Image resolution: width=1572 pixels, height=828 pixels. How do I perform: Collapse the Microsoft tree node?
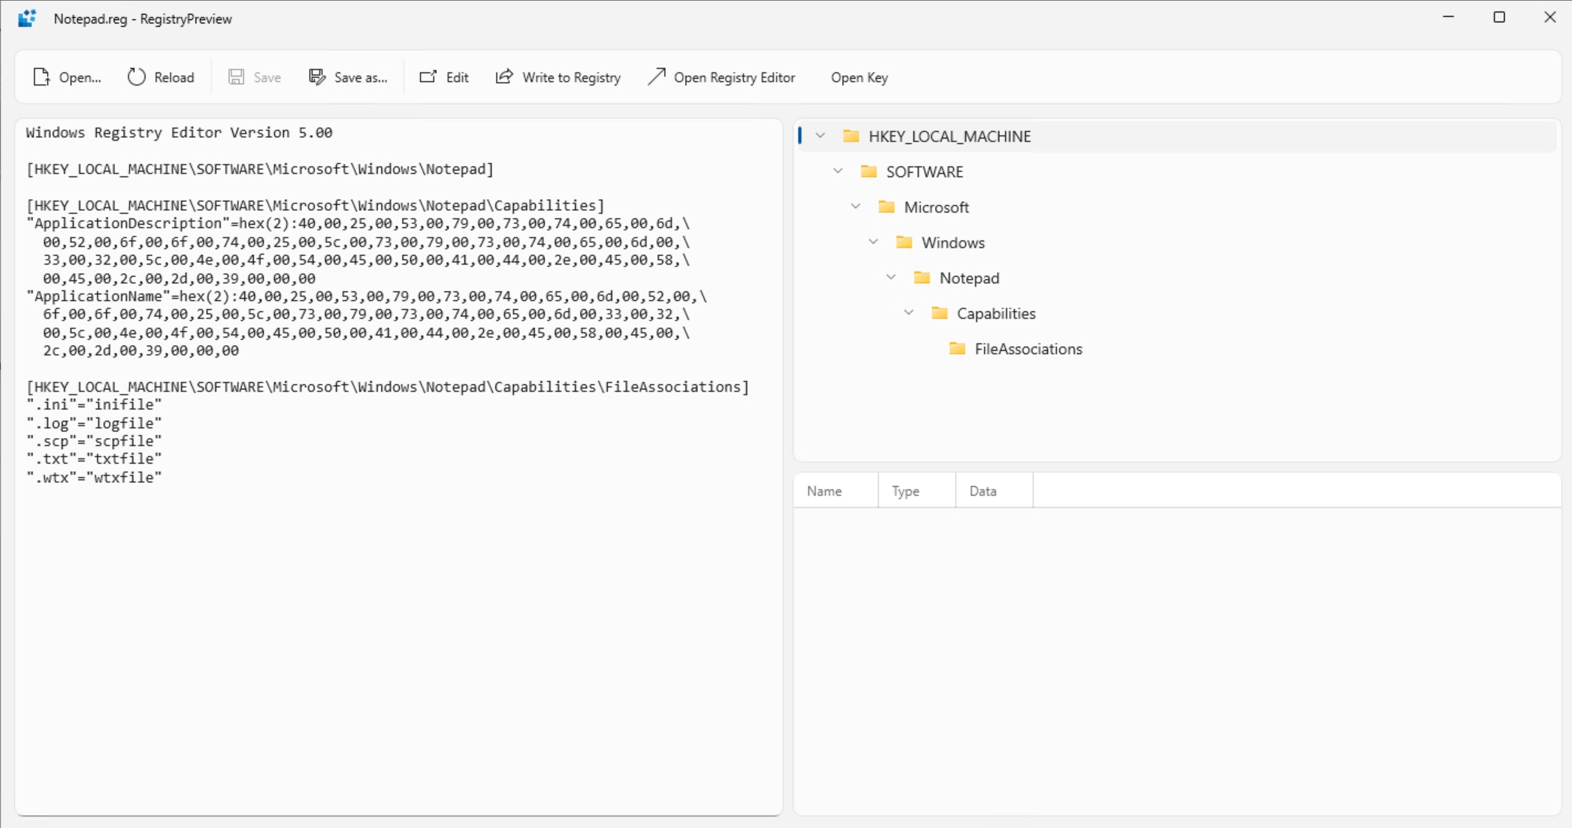[x=855, y=207]
